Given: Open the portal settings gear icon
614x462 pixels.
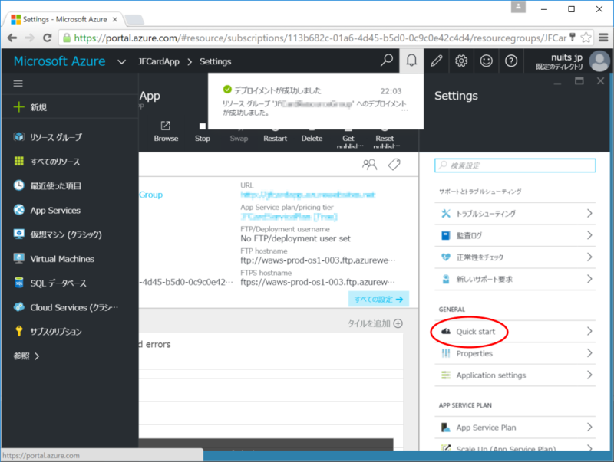Looking at the screenshot, I should 461,61.
